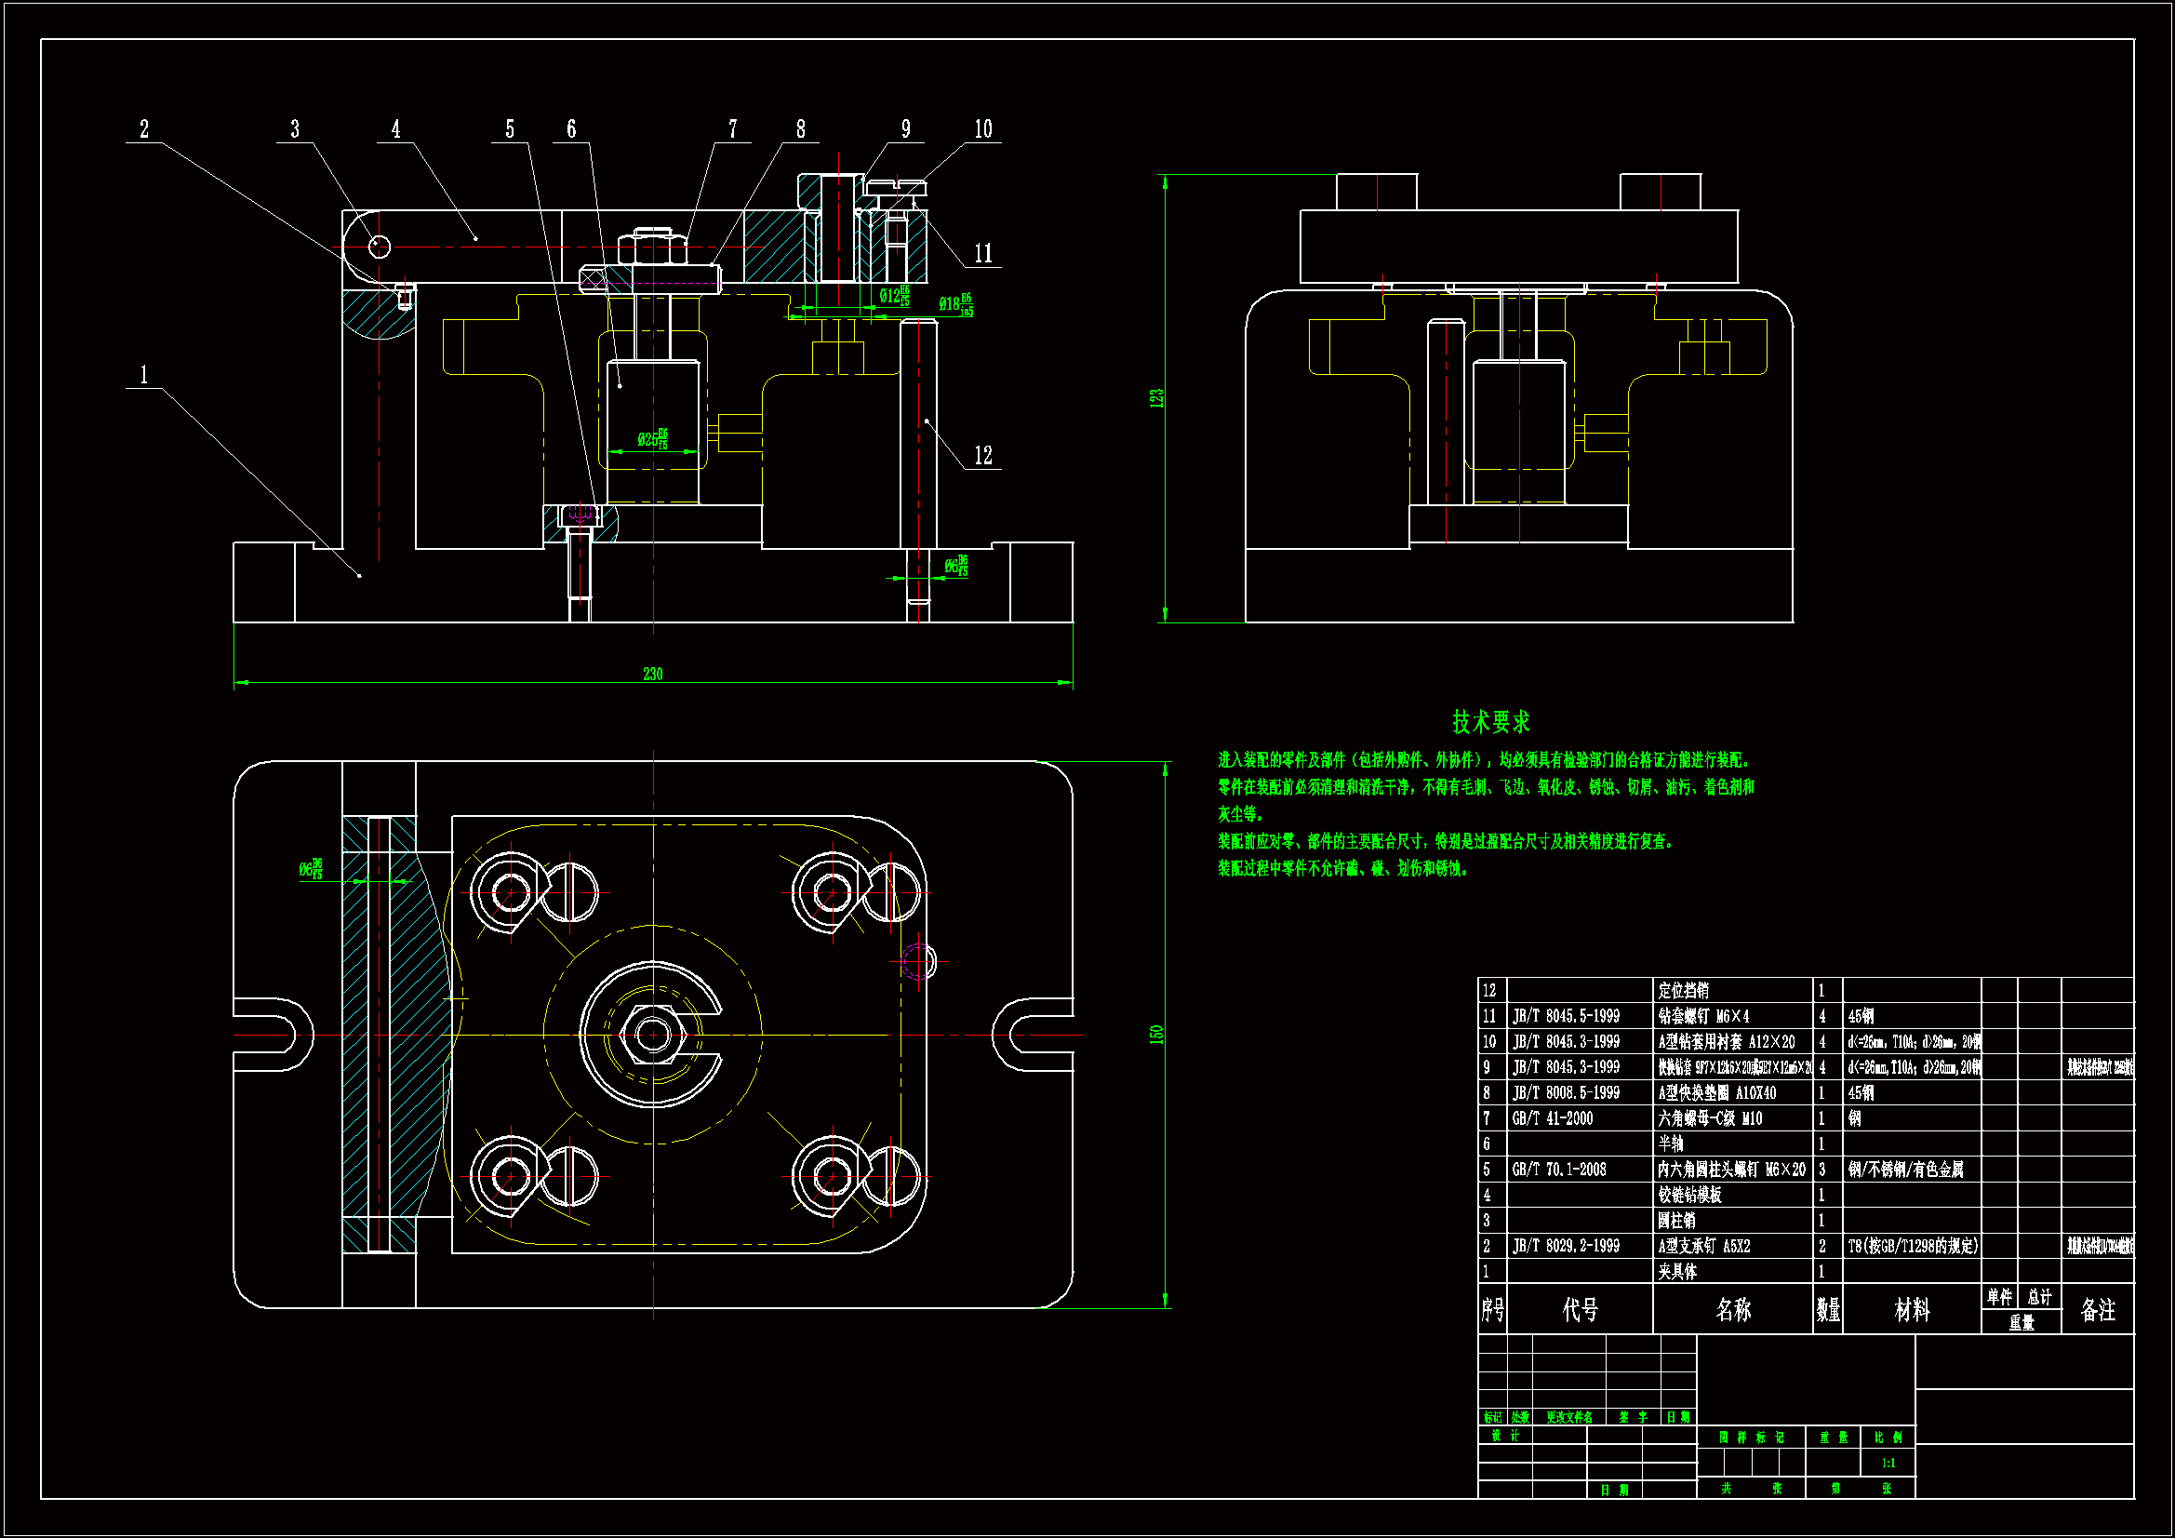The image size is (2175, 1538).
Task: Click the 技术要求 heading text
Action: 1491,722
